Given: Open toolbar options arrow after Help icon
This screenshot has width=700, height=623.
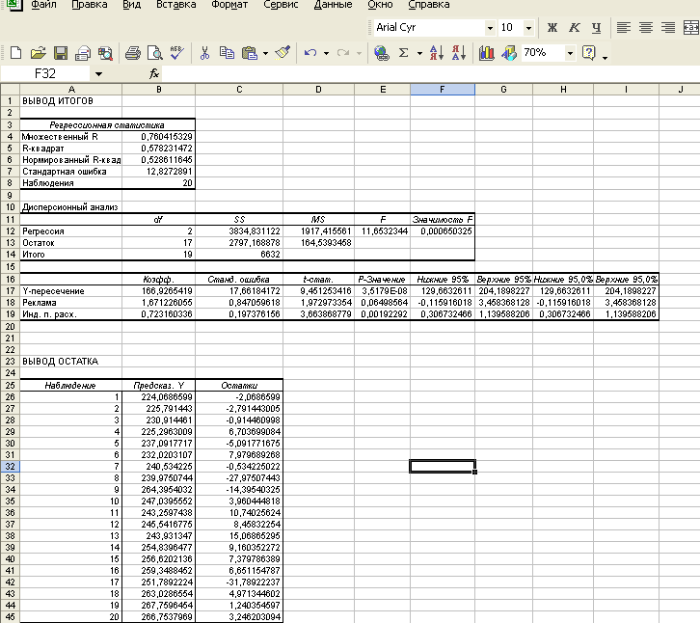Looking at the screenshot, I should pos(605,57).
